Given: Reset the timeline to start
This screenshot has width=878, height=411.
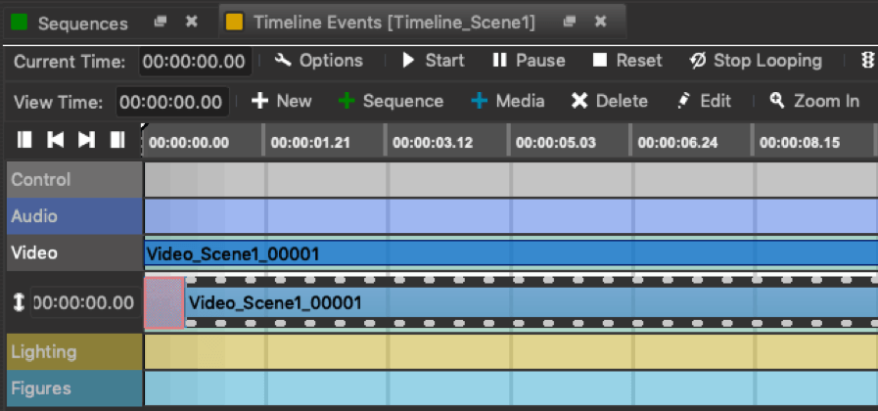Looking at the screenshot, I should (627, 61).
